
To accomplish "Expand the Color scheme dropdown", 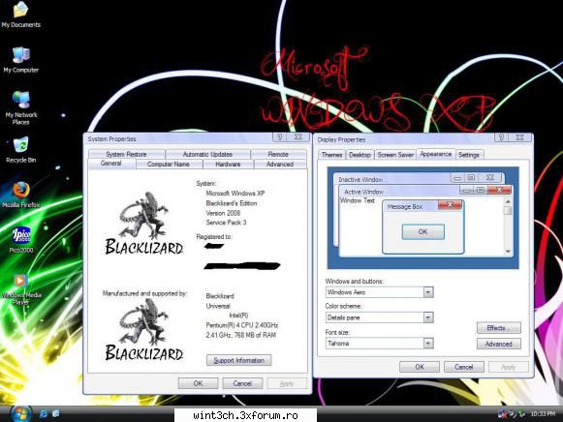I will tap(428, 317).
